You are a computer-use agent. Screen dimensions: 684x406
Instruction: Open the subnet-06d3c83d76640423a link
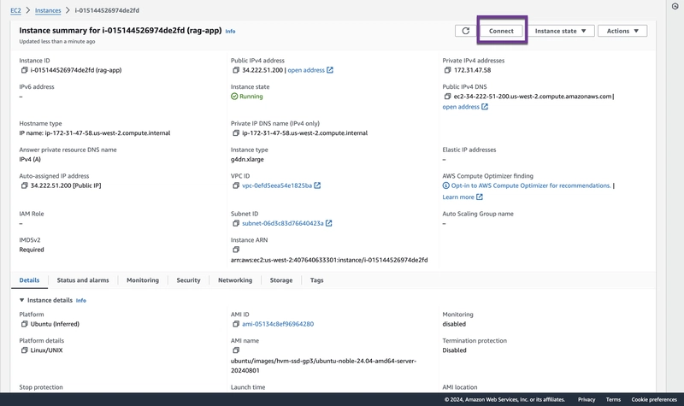[x=283, y=223]
